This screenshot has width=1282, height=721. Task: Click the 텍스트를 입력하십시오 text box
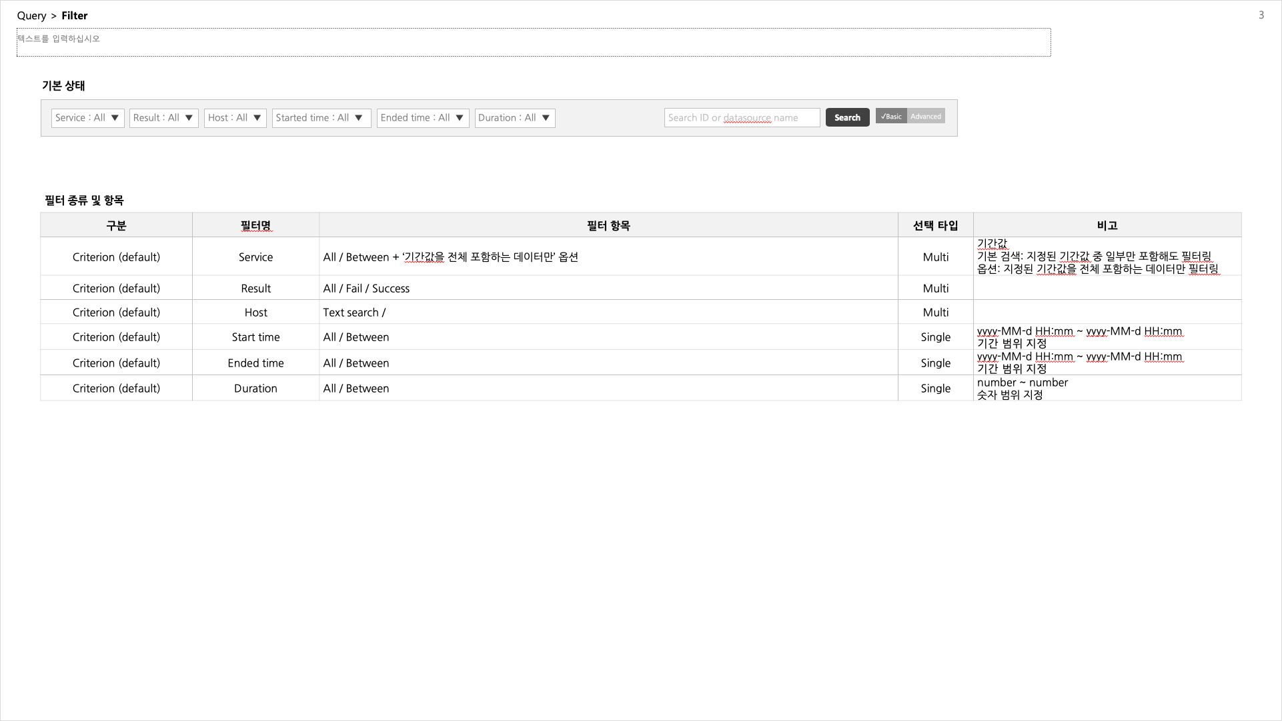534,42
